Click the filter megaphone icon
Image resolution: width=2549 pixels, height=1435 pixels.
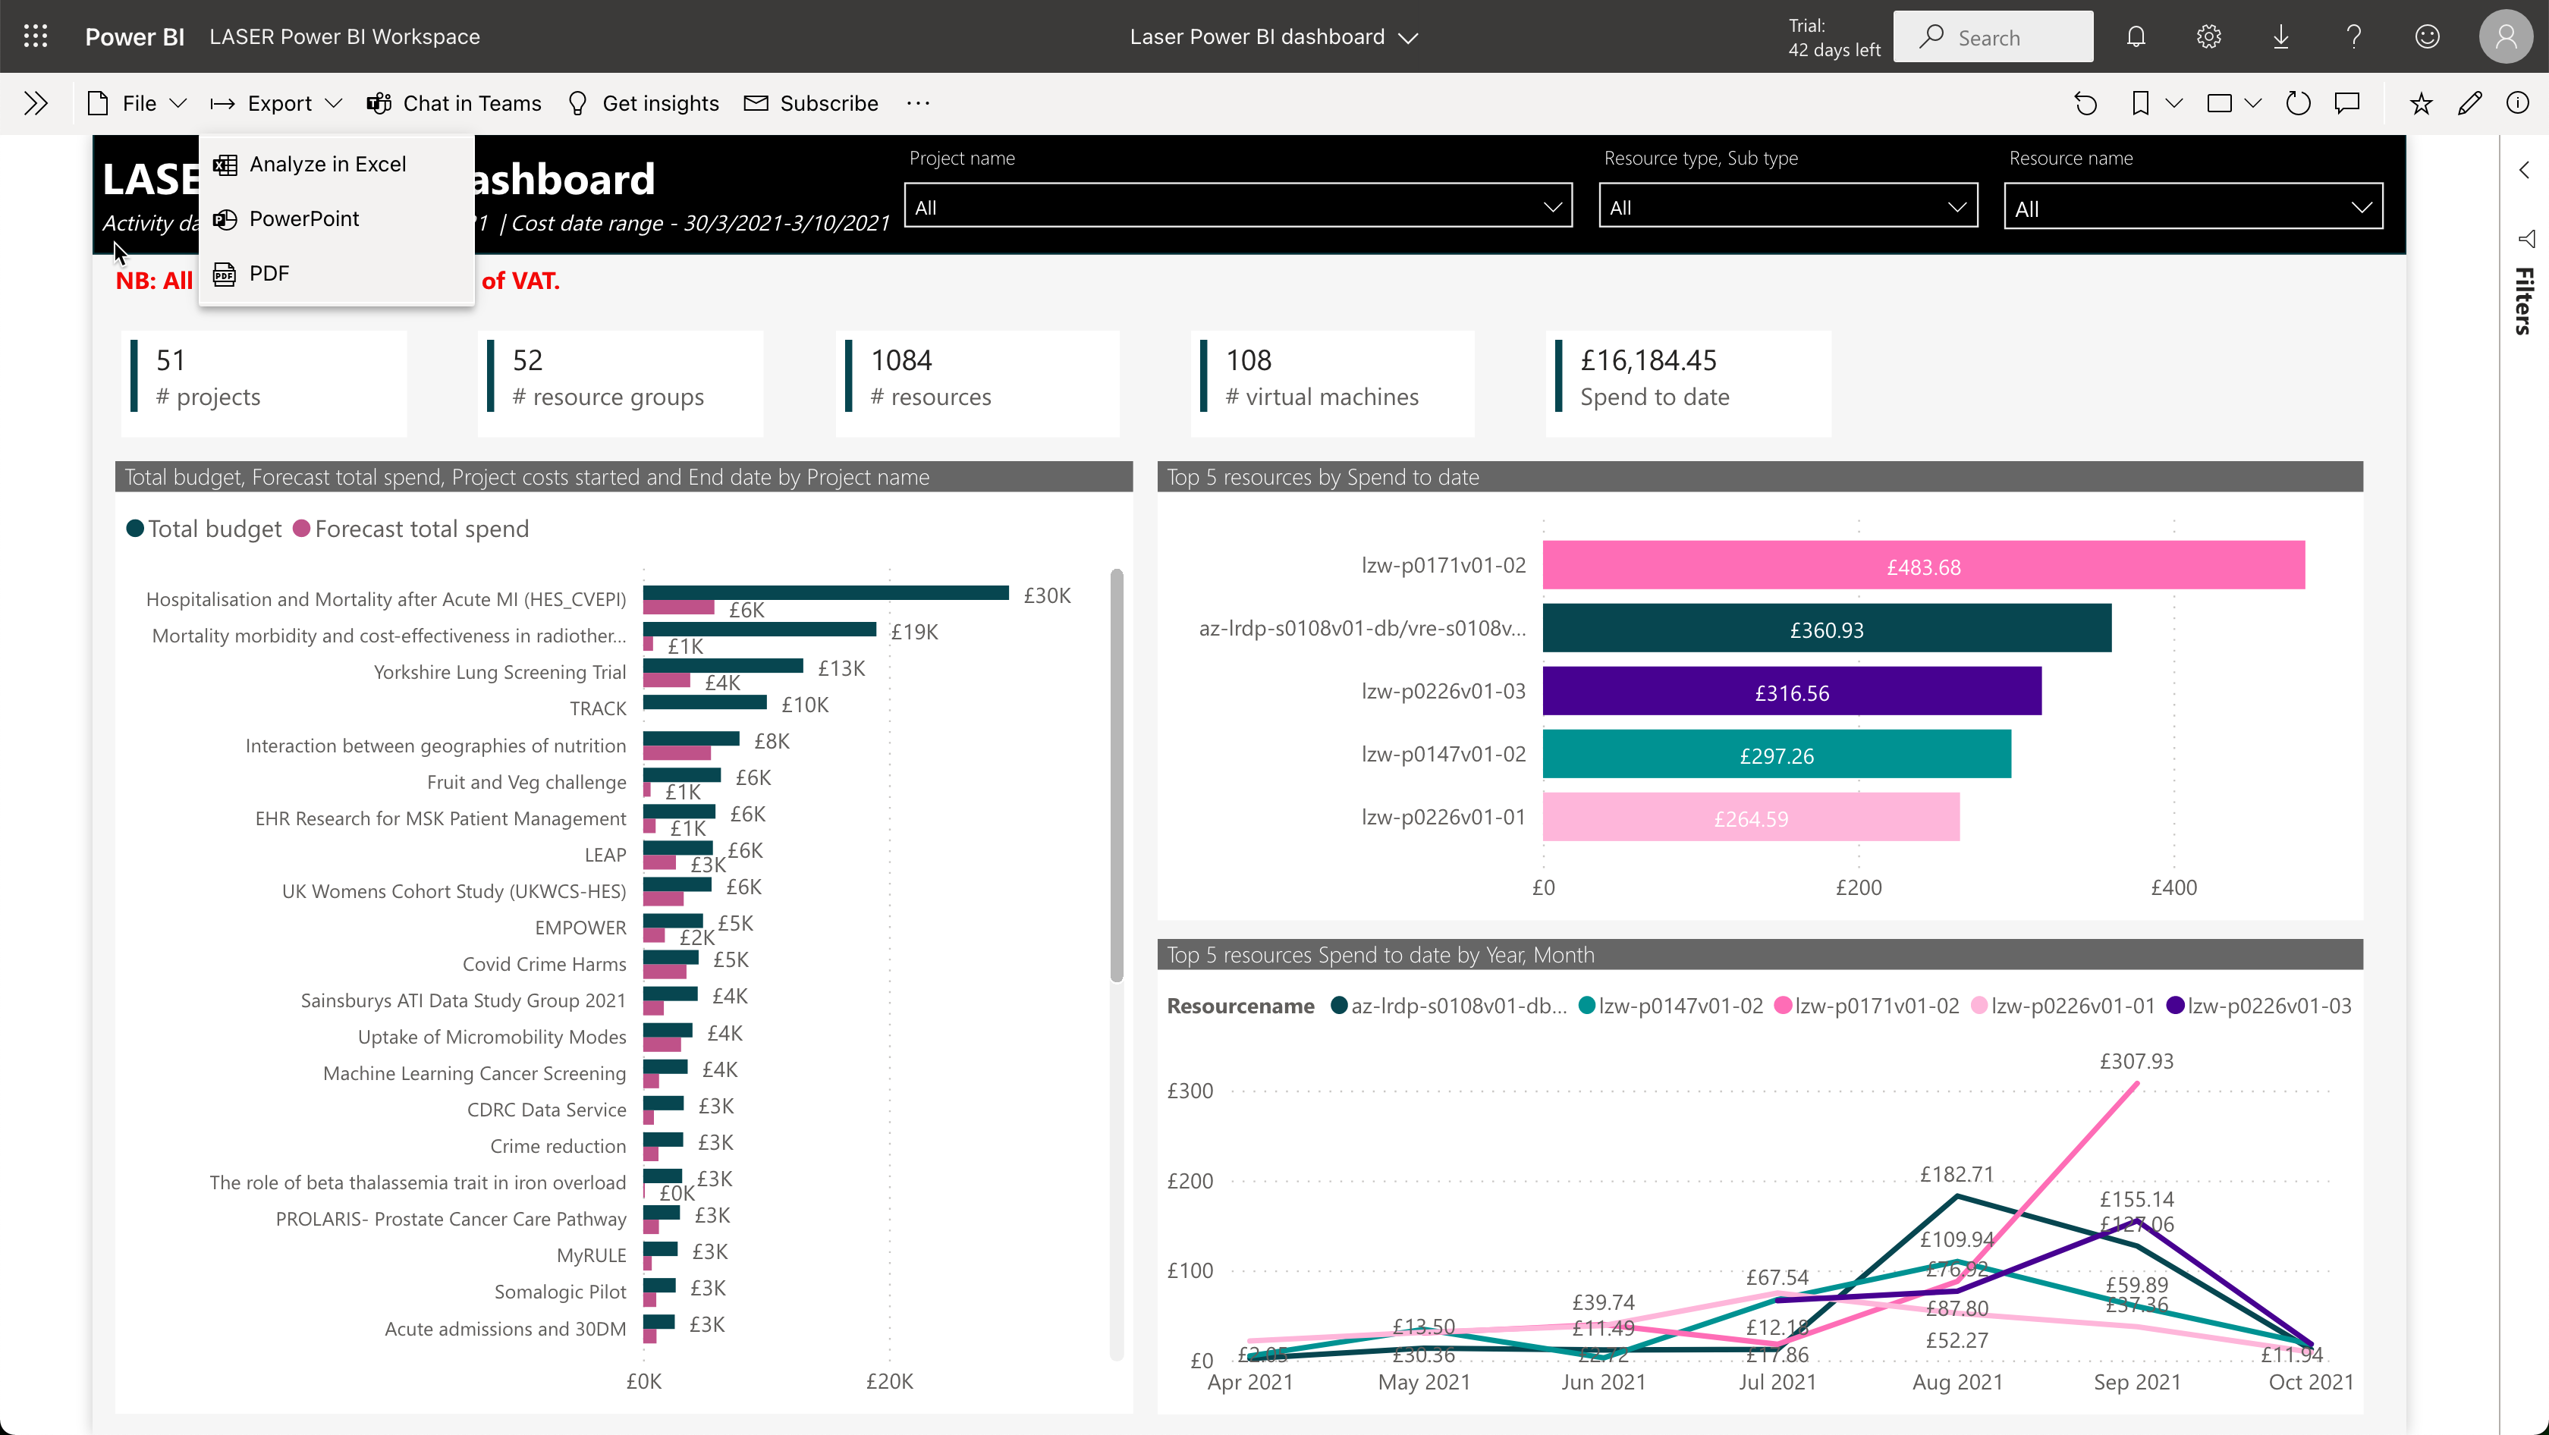pos(2526,238)
